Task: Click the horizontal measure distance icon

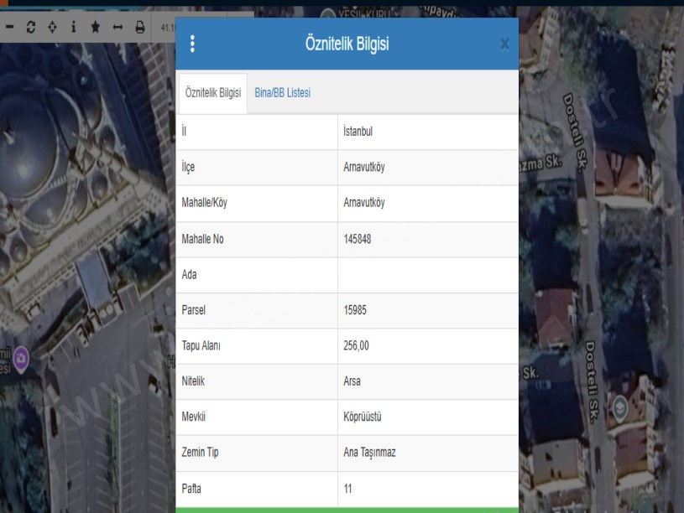Action: (x=117, y=27)
